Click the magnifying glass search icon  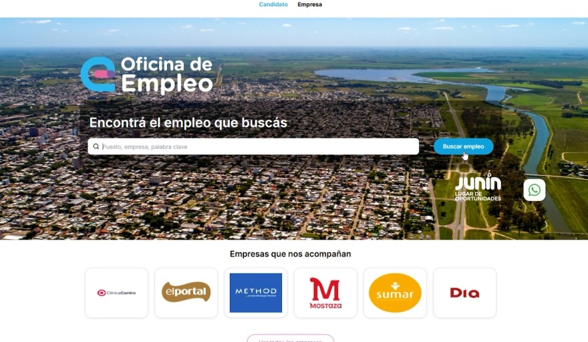click(x=96, y=146)
